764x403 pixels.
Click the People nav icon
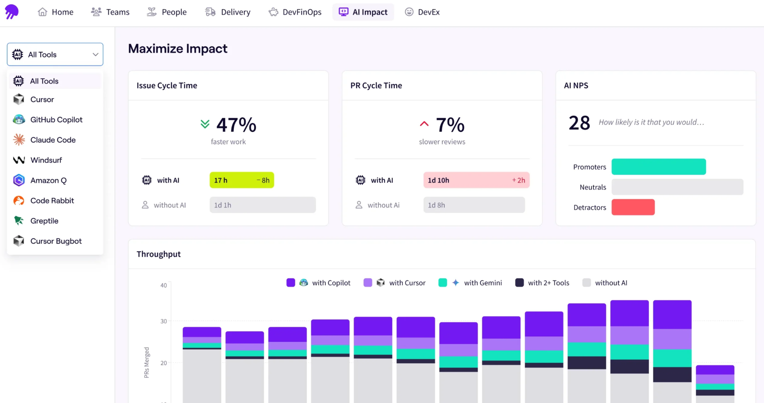(152, 12)
